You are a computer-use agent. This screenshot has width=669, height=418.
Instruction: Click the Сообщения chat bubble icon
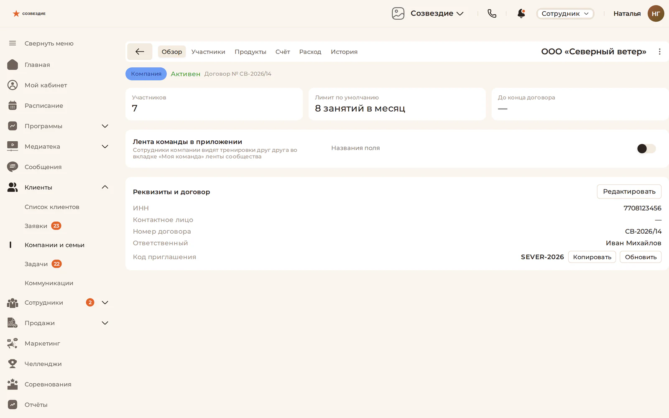(13, 167)
